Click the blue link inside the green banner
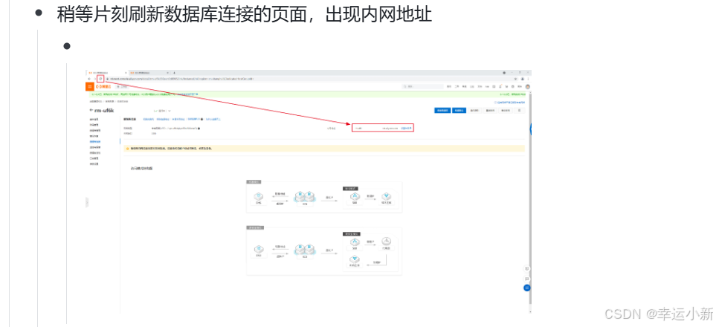Viewport: 716px width, 327px height. 187,94
